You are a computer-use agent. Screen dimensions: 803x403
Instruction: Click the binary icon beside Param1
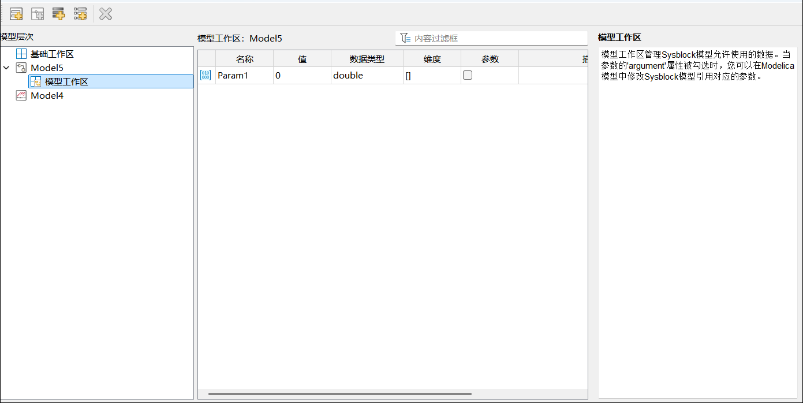click(206, 75)
